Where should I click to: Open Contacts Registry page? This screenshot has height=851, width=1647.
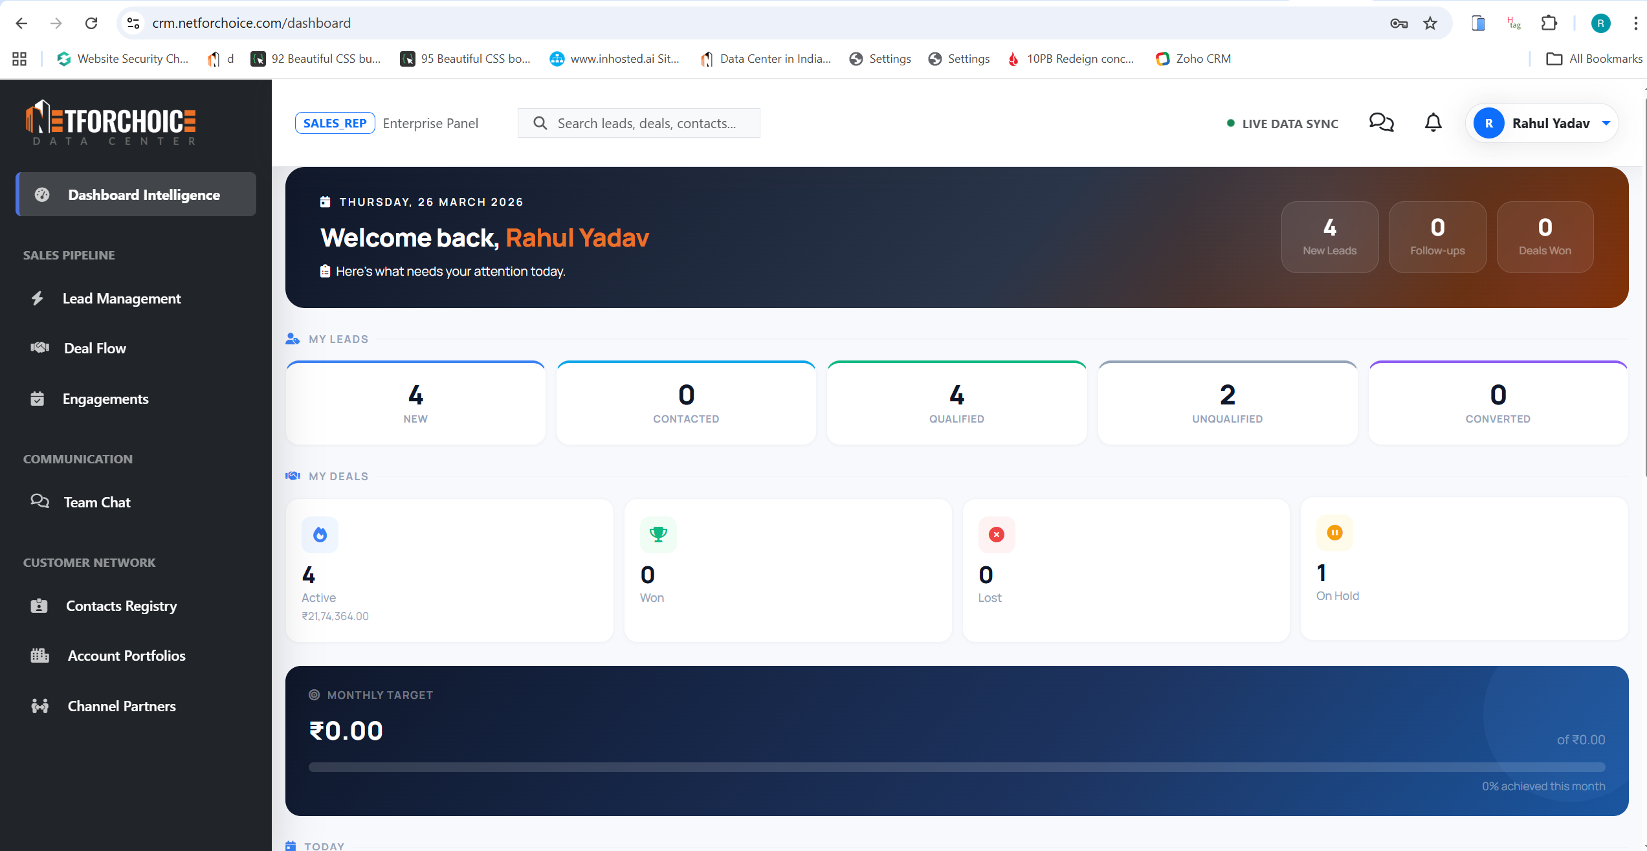pos(121,606)
